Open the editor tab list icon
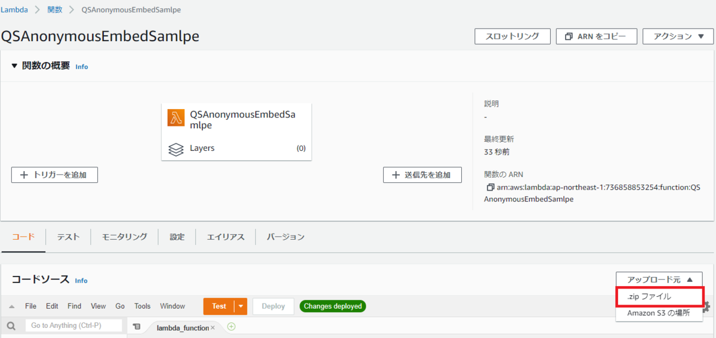 (137, 327)
